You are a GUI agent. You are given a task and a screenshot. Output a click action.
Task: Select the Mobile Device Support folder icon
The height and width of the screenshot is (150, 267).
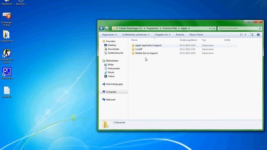coord(133,53)
